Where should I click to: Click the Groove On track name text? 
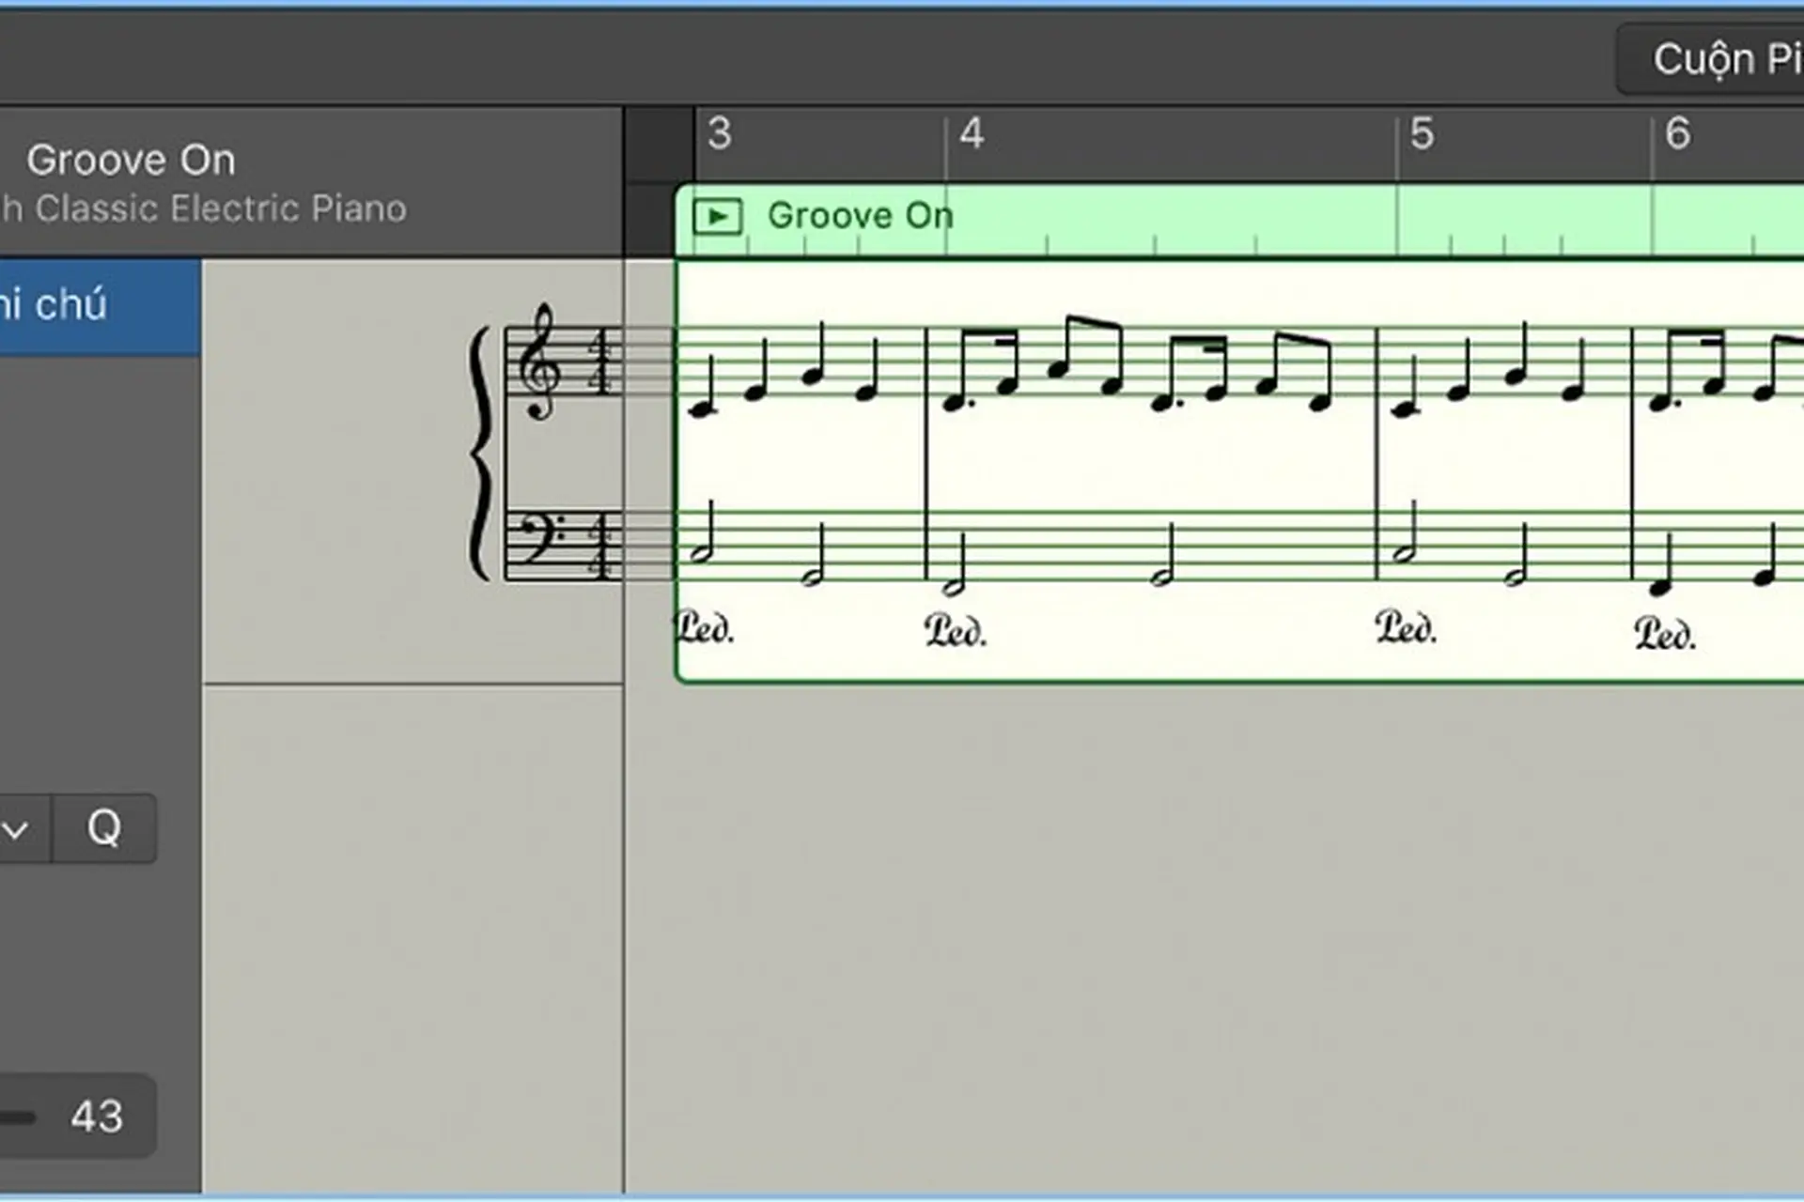[x=131, y=160]
